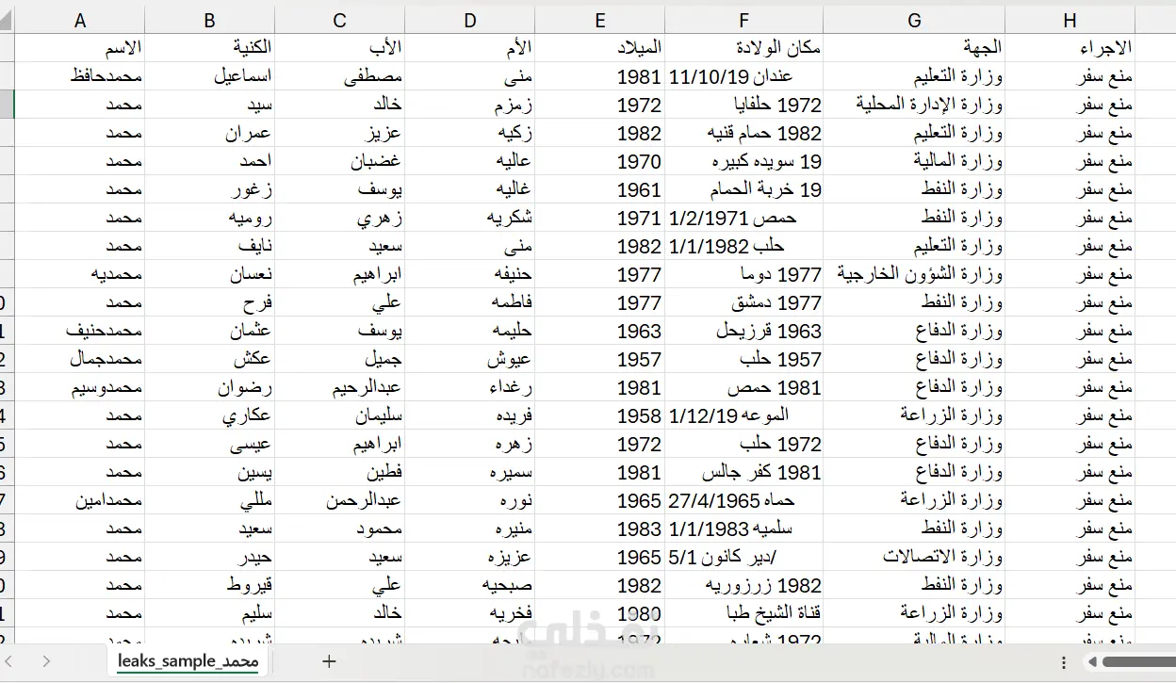Select column F header

744,21
